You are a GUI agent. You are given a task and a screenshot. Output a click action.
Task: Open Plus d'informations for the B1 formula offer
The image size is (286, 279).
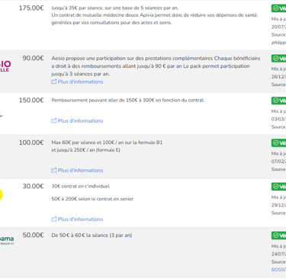coord(80,171)
